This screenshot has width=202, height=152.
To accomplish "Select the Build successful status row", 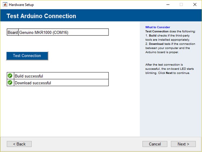I will pos(61,76).
